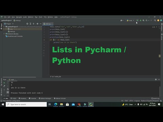Open the Refactor menu
163x122 pixels.
coord(31,17)
